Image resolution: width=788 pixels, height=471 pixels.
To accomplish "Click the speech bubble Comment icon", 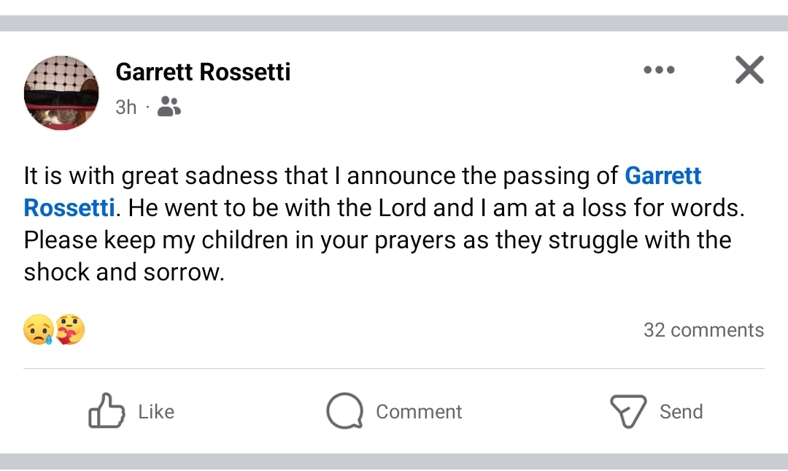I will coord(344,411).
